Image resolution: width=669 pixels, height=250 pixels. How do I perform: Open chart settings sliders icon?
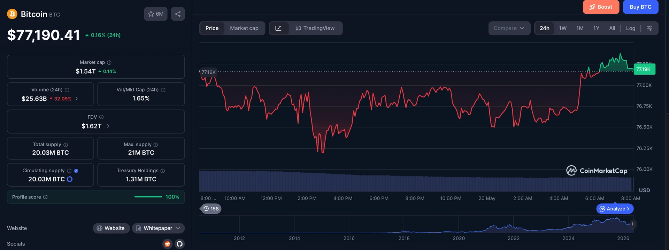click(x=649, y=28)
